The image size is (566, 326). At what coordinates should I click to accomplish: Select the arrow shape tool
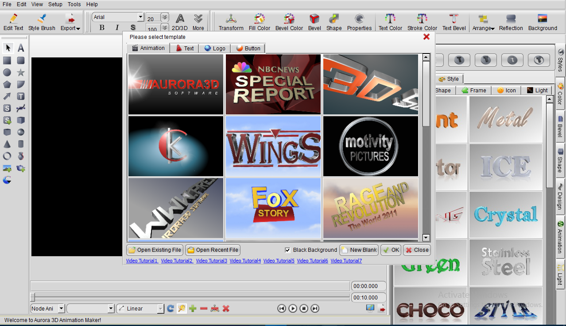[7, 96]
